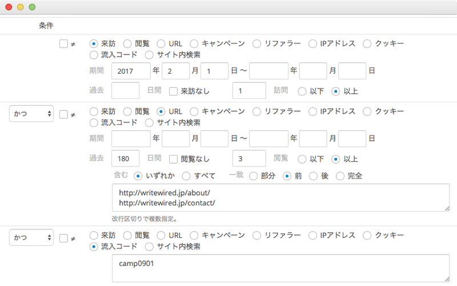Check the ≠ checkbox in the first condition
The image size is (457, 286).
click(x=63, y=44)
